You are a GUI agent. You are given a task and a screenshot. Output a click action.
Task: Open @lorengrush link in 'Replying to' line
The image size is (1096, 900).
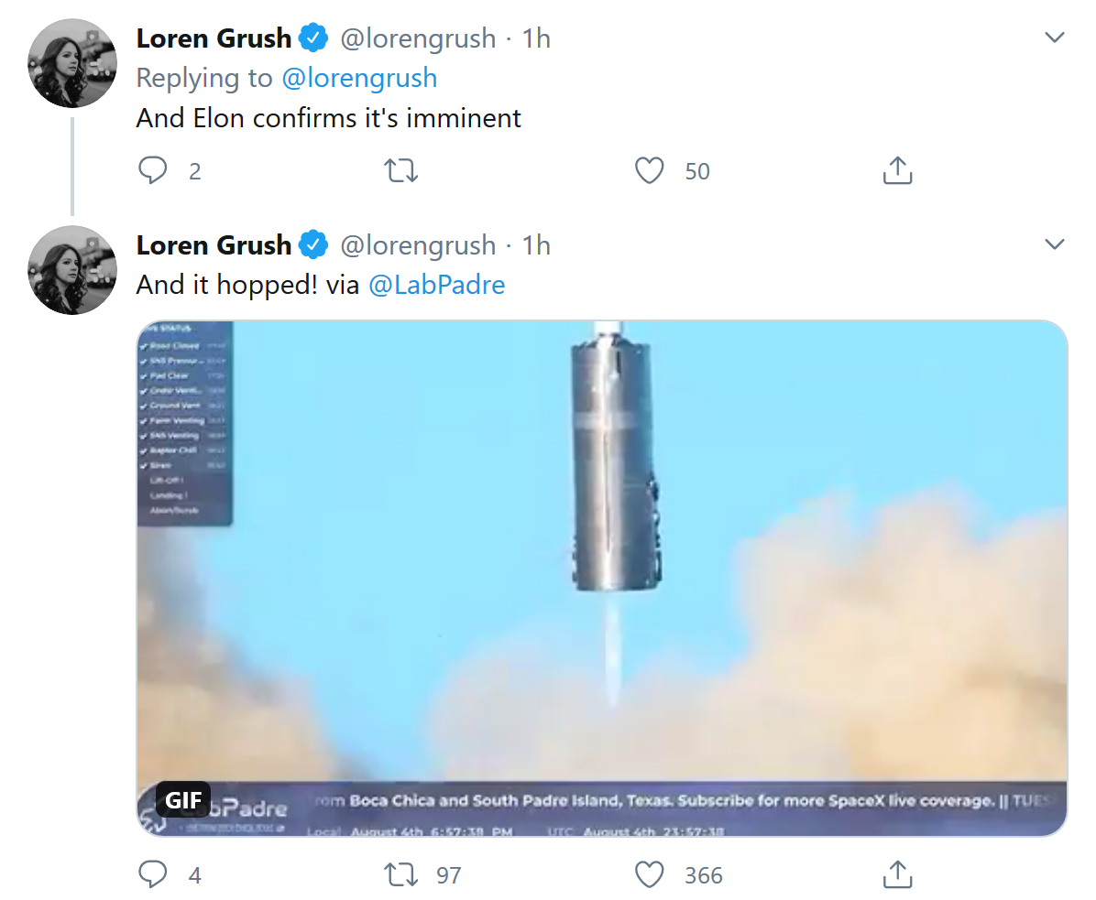359,79
